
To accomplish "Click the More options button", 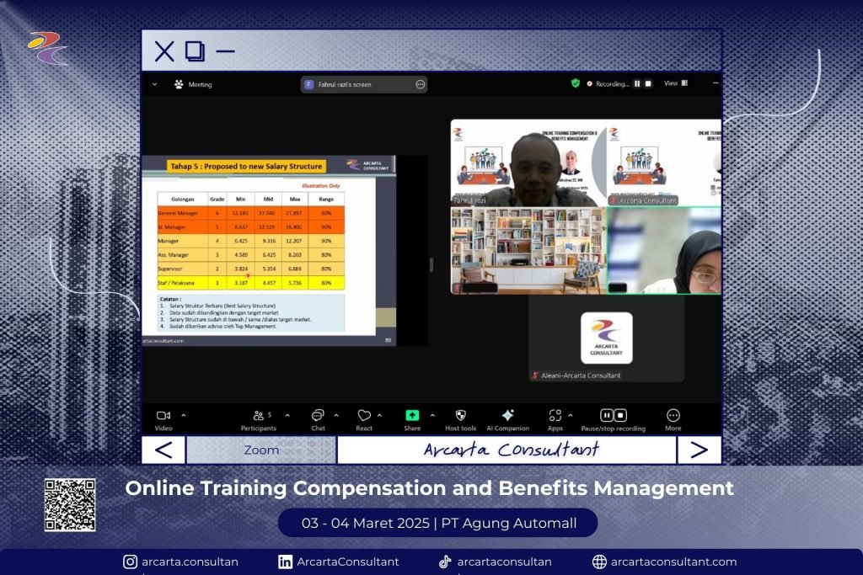I will pyautogui.click(x=673, y=416).
